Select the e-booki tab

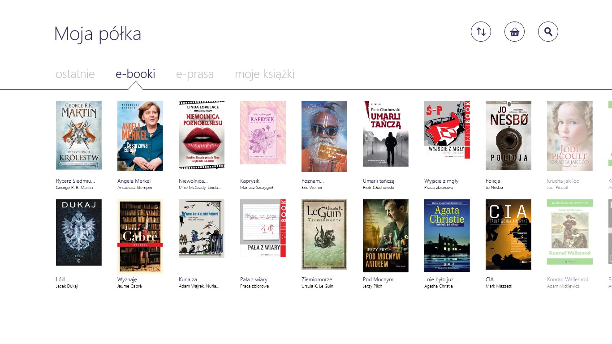click(135, 74)
